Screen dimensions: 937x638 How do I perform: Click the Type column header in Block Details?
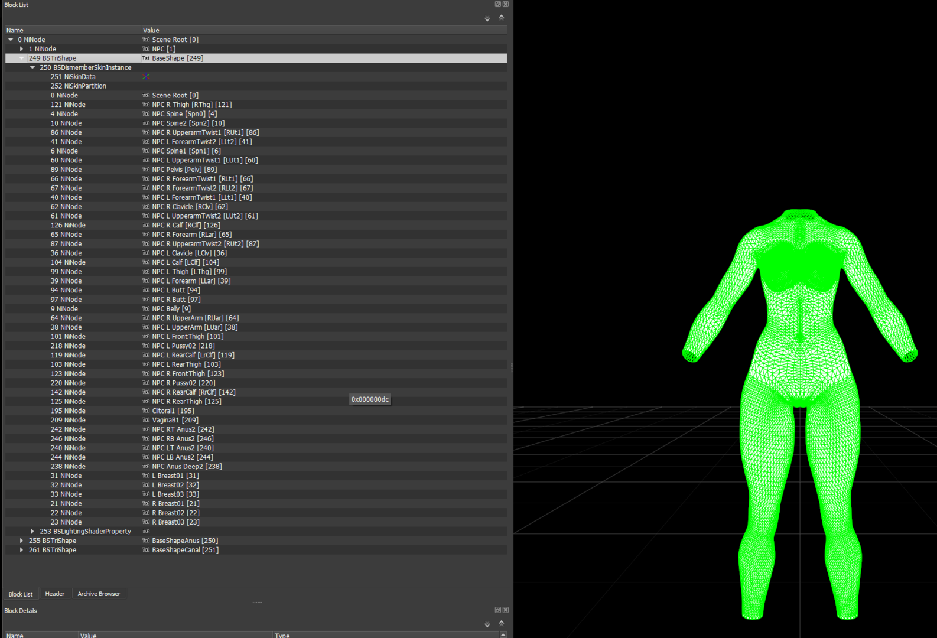click(385, 635)
